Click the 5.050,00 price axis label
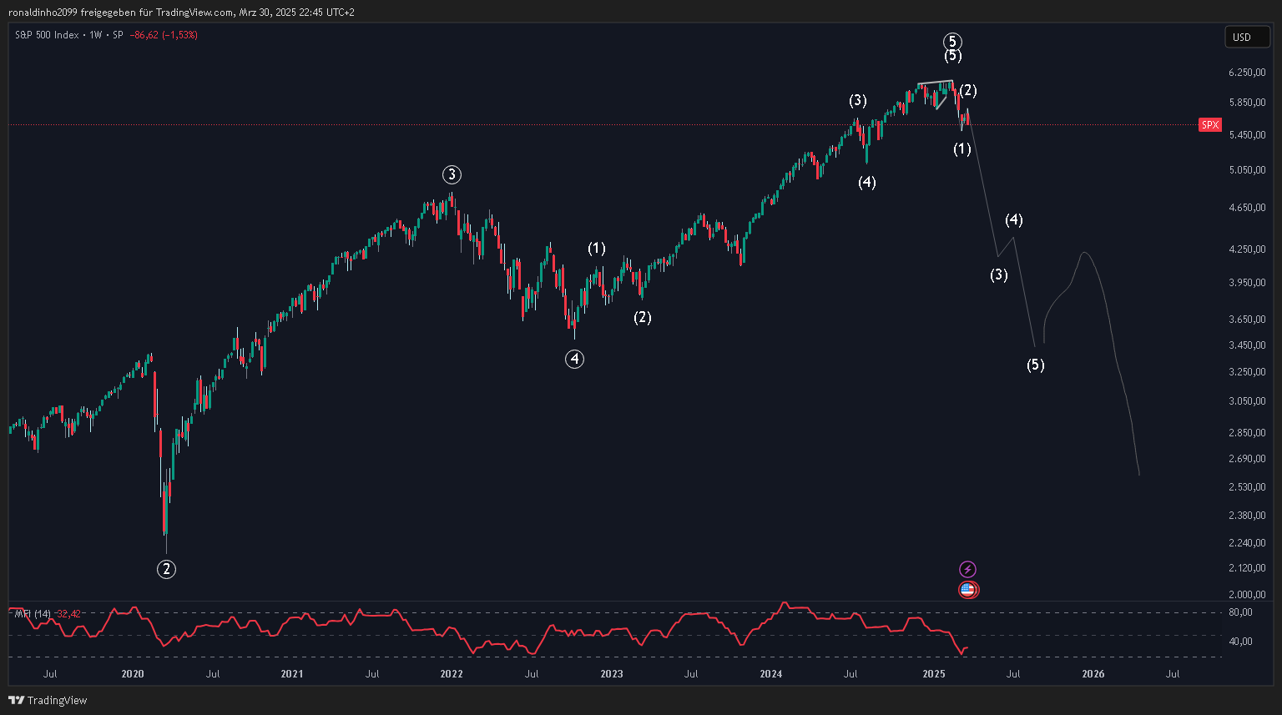This screenshot has height=715, width=1282. [1247, 170]
